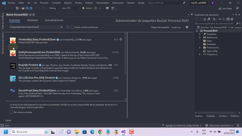Click the Save All toolbar icon
This screenshot has width=242, height=136.
point(31,8)
